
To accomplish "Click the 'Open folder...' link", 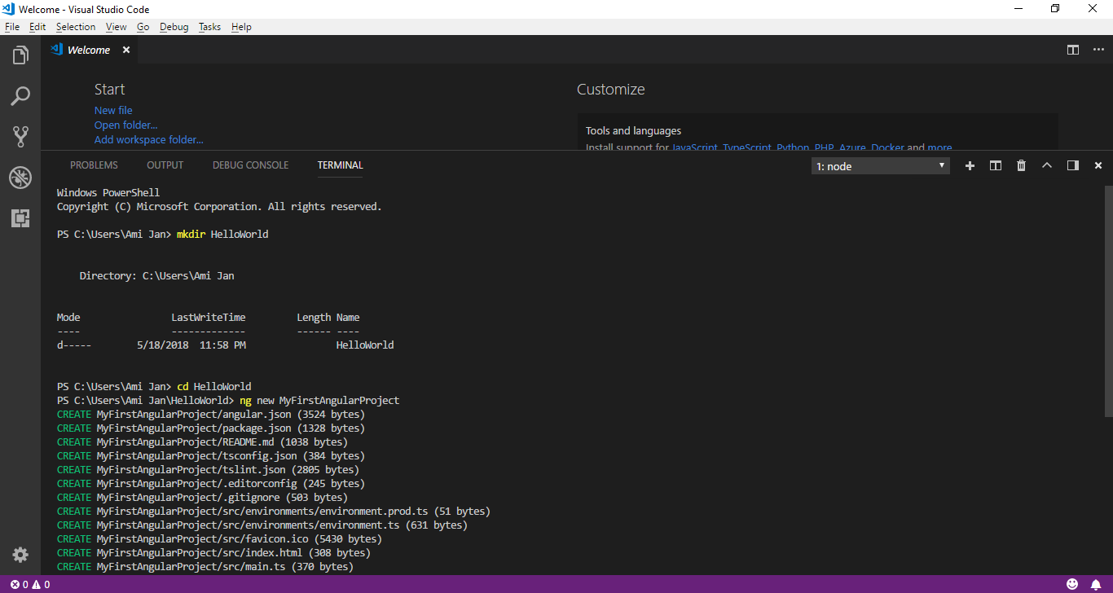I will 126,125.
